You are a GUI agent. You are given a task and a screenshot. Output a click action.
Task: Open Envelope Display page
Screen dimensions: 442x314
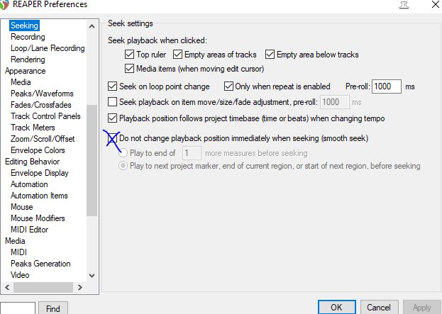(x=40, y=173)
